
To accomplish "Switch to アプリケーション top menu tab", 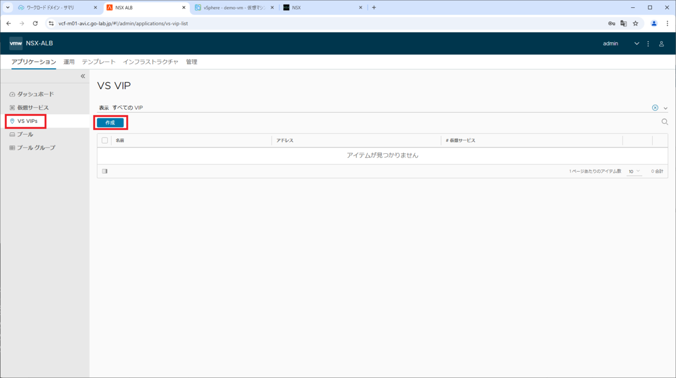I will [34, 62].
